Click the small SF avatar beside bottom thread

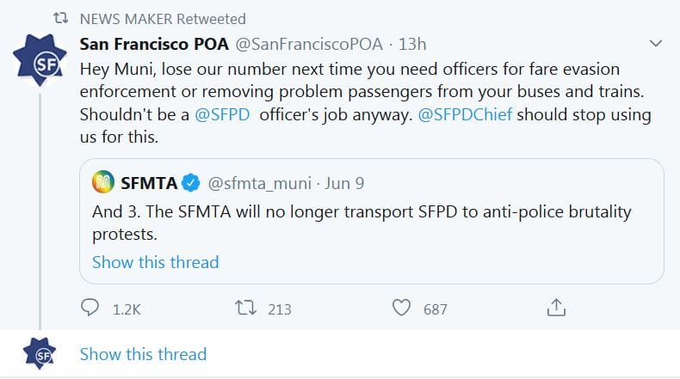tap(40, 354)
